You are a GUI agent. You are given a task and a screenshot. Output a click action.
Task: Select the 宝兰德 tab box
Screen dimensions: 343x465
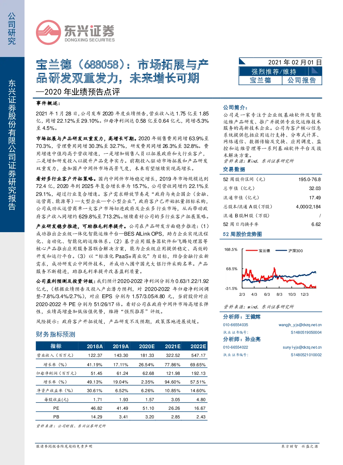pyautogui.click(x=260, y=80)
